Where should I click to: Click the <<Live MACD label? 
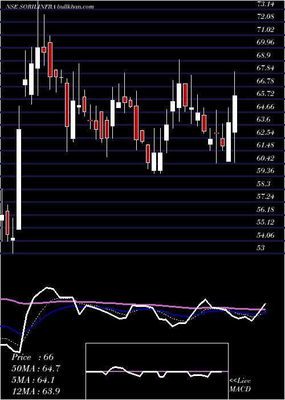[x=240, y=385]
